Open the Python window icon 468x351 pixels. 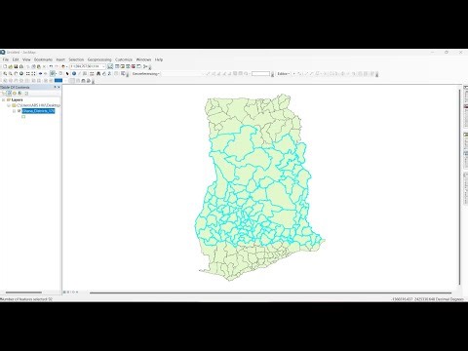(x=138, y=66)
